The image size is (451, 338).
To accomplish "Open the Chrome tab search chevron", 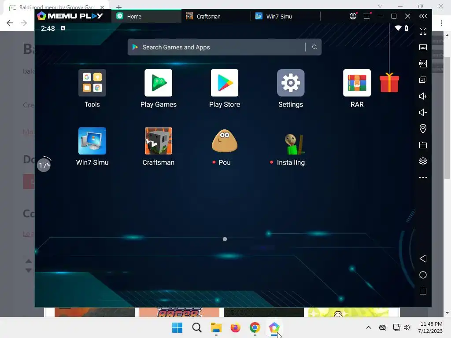I will (380, 6).
